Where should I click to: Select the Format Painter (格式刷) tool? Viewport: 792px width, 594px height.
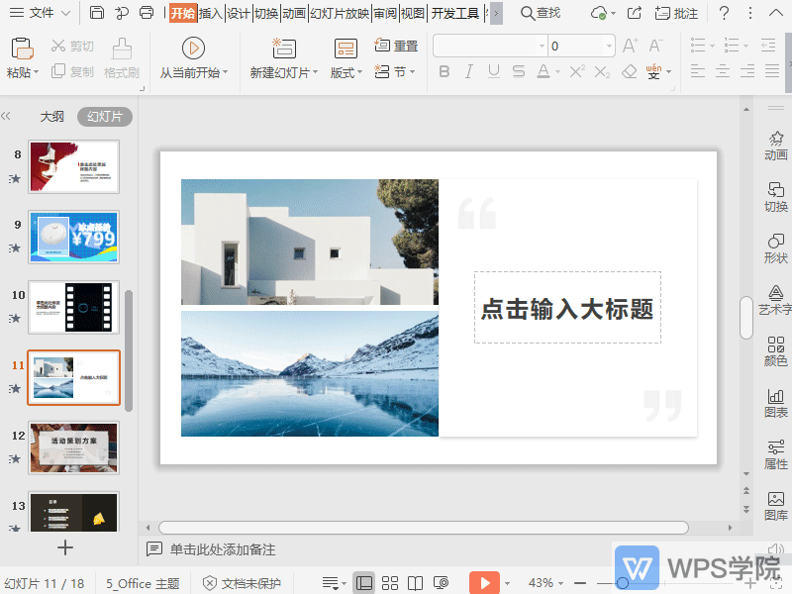coord(121,61)
